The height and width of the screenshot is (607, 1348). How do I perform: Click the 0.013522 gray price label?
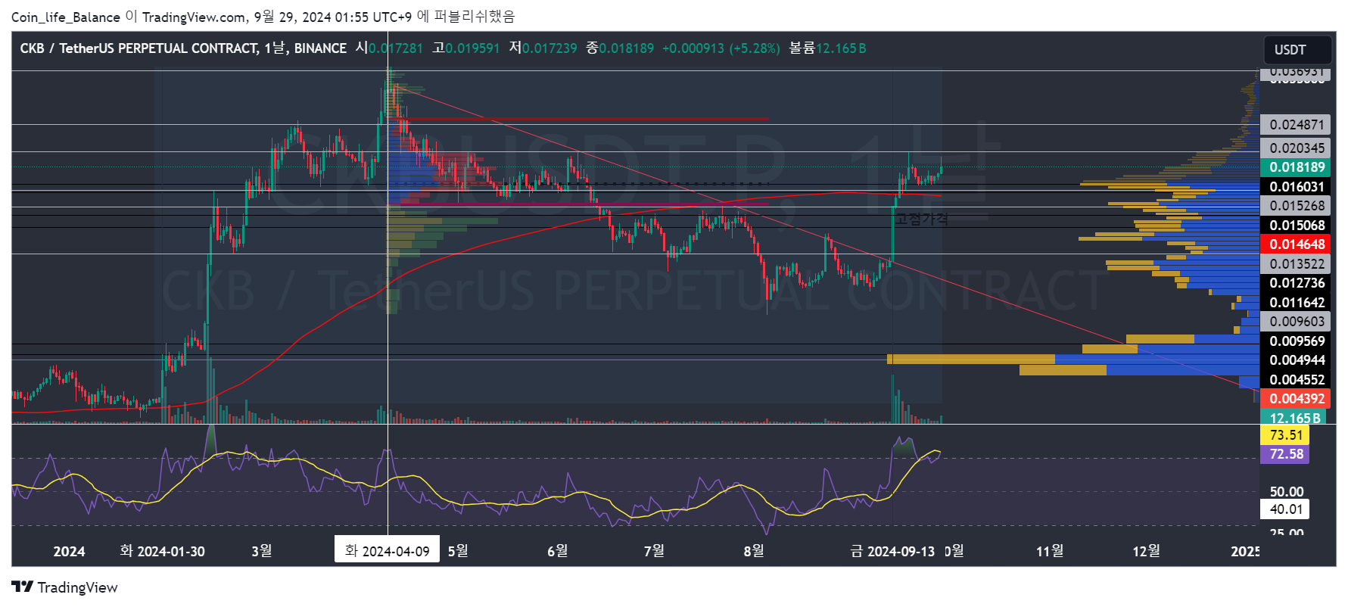point(1297,264)
